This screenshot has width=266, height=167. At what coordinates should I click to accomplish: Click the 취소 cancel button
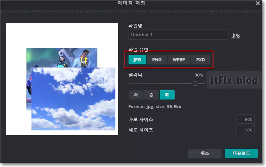point(205,153)
